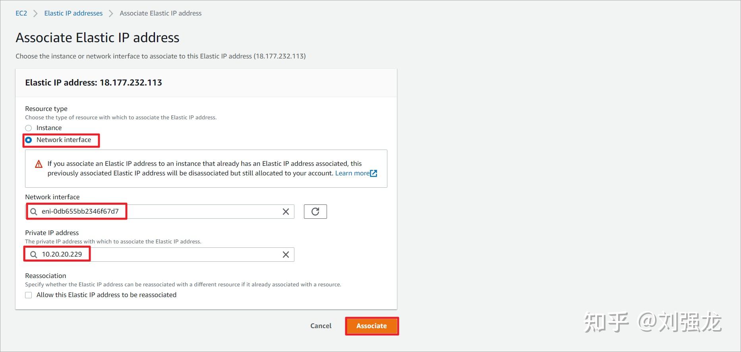Clear the Network interface field with X
The image size is (741, 352).
click(286, 212)
